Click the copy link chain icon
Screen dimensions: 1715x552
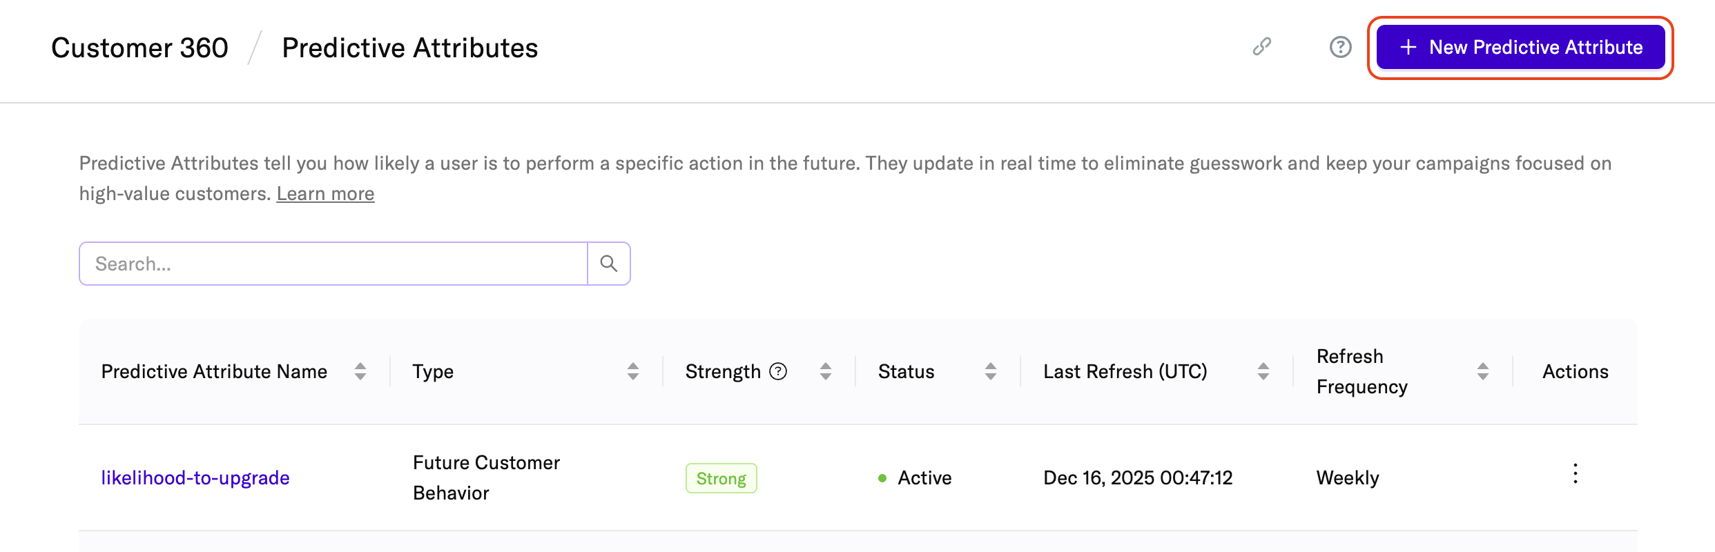point(1262,47)
